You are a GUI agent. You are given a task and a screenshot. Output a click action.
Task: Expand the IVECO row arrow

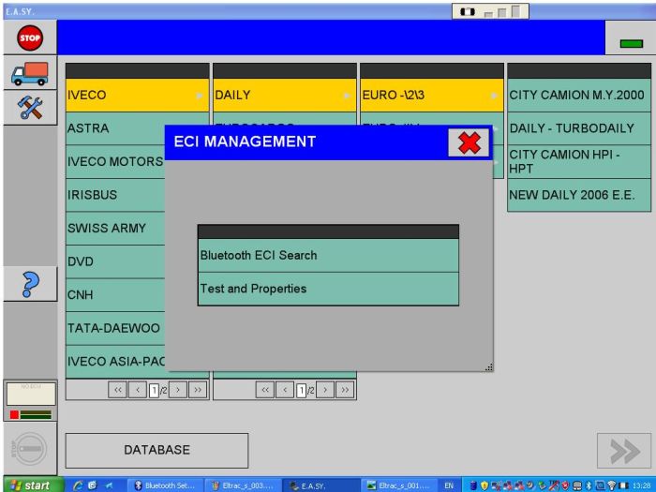tap(200, 96)
